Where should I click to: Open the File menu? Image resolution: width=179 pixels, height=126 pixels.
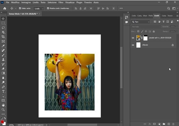(8, 2)
